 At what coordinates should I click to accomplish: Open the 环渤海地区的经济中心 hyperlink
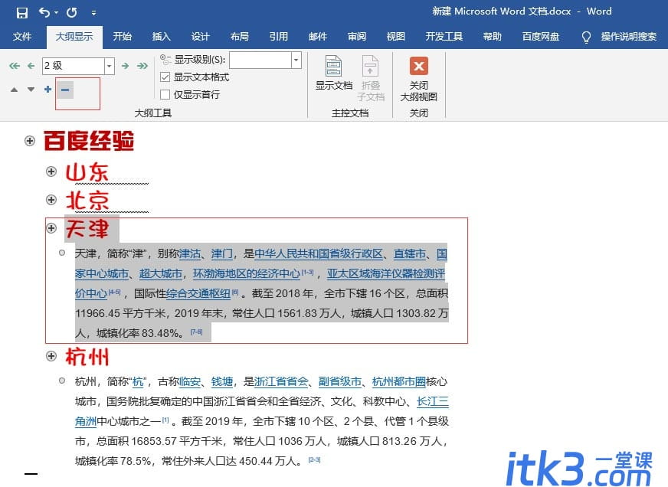[247, 273]
